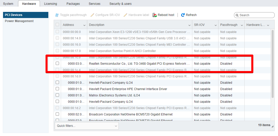Viewport: 278px width, 136px height.
Task: Open the Security & users tab
Action: pyautogui.click(x=120, y=4)
